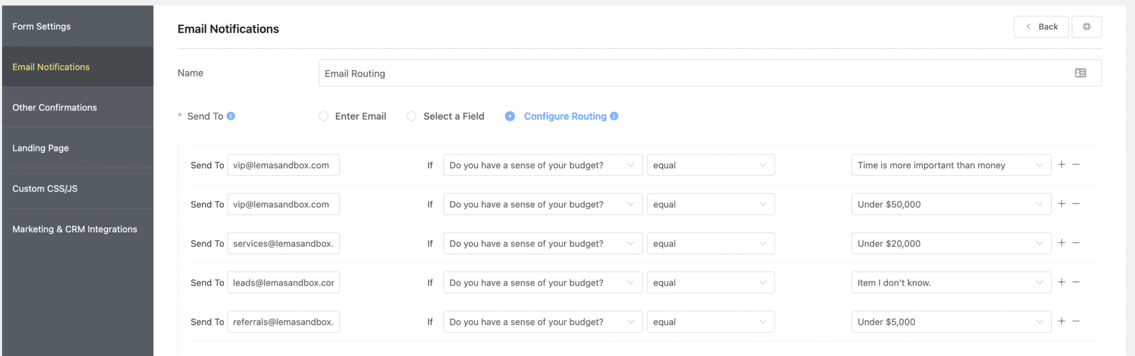Click vip@lemasandbox.com field in Under $50,000 row

coord(283,204)
